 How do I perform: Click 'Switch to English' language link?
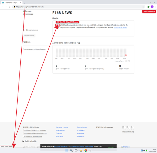click(x=30, y=141)
